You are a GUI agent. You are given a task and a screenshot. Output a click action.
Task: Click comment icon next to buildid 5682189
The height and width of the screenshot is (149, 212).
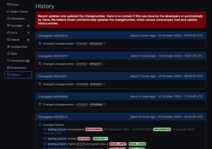pyautogui.click(x=106, y=138)
